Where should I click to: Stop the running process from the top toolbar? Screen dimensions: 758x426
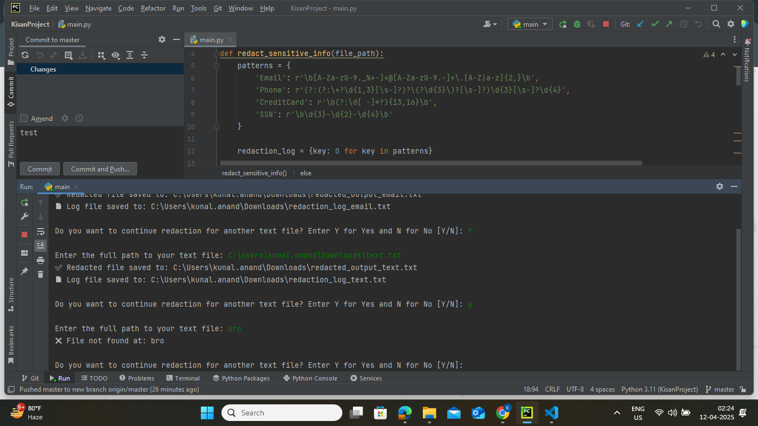[606, 24]
